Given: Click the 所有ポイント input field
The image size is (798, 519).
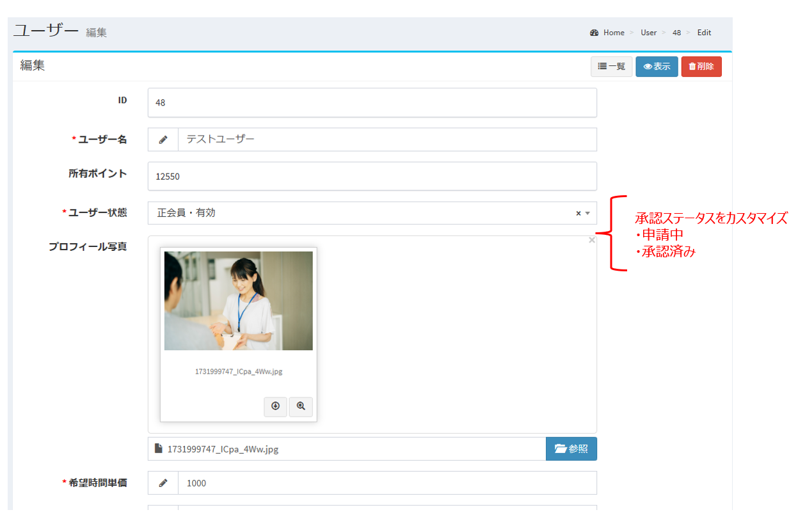Looking at the screenshot, I should 372,176.
